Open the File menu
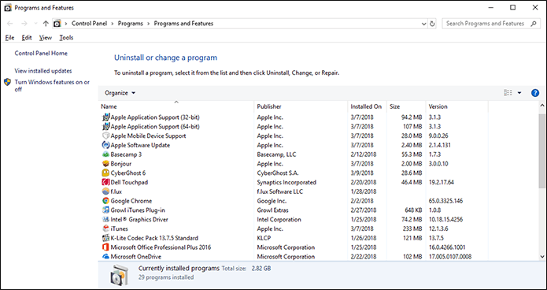This screenshot has height=290, width=547. tap(9, 38)
